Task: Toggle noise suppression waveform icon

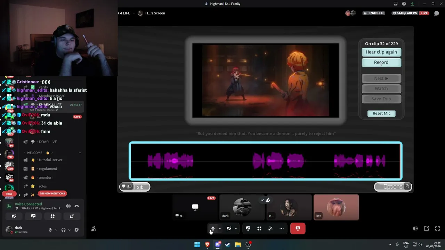Action: [68, 206]
